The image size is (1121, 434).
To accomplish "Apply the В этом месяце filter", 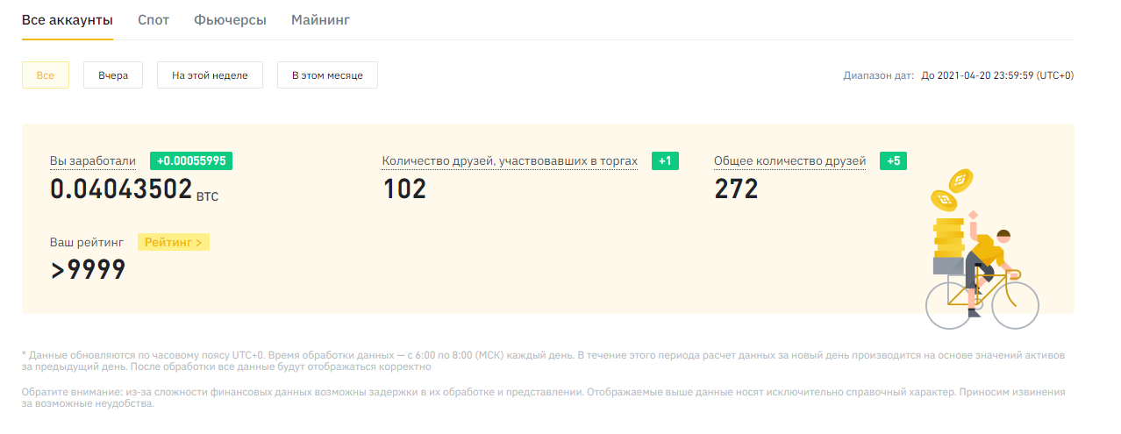I will coord(327,75).
